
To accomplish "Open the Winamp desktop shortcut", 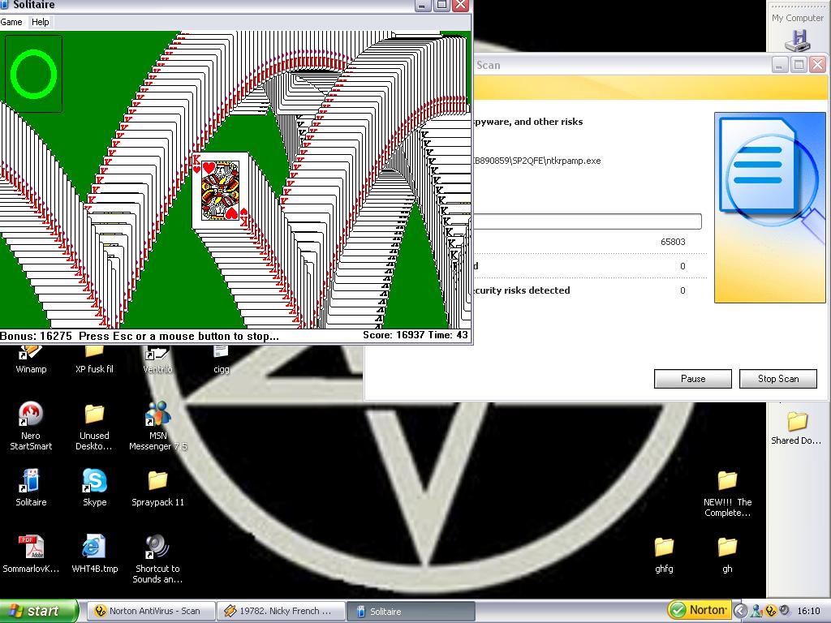I will click(x=31, y=359).
